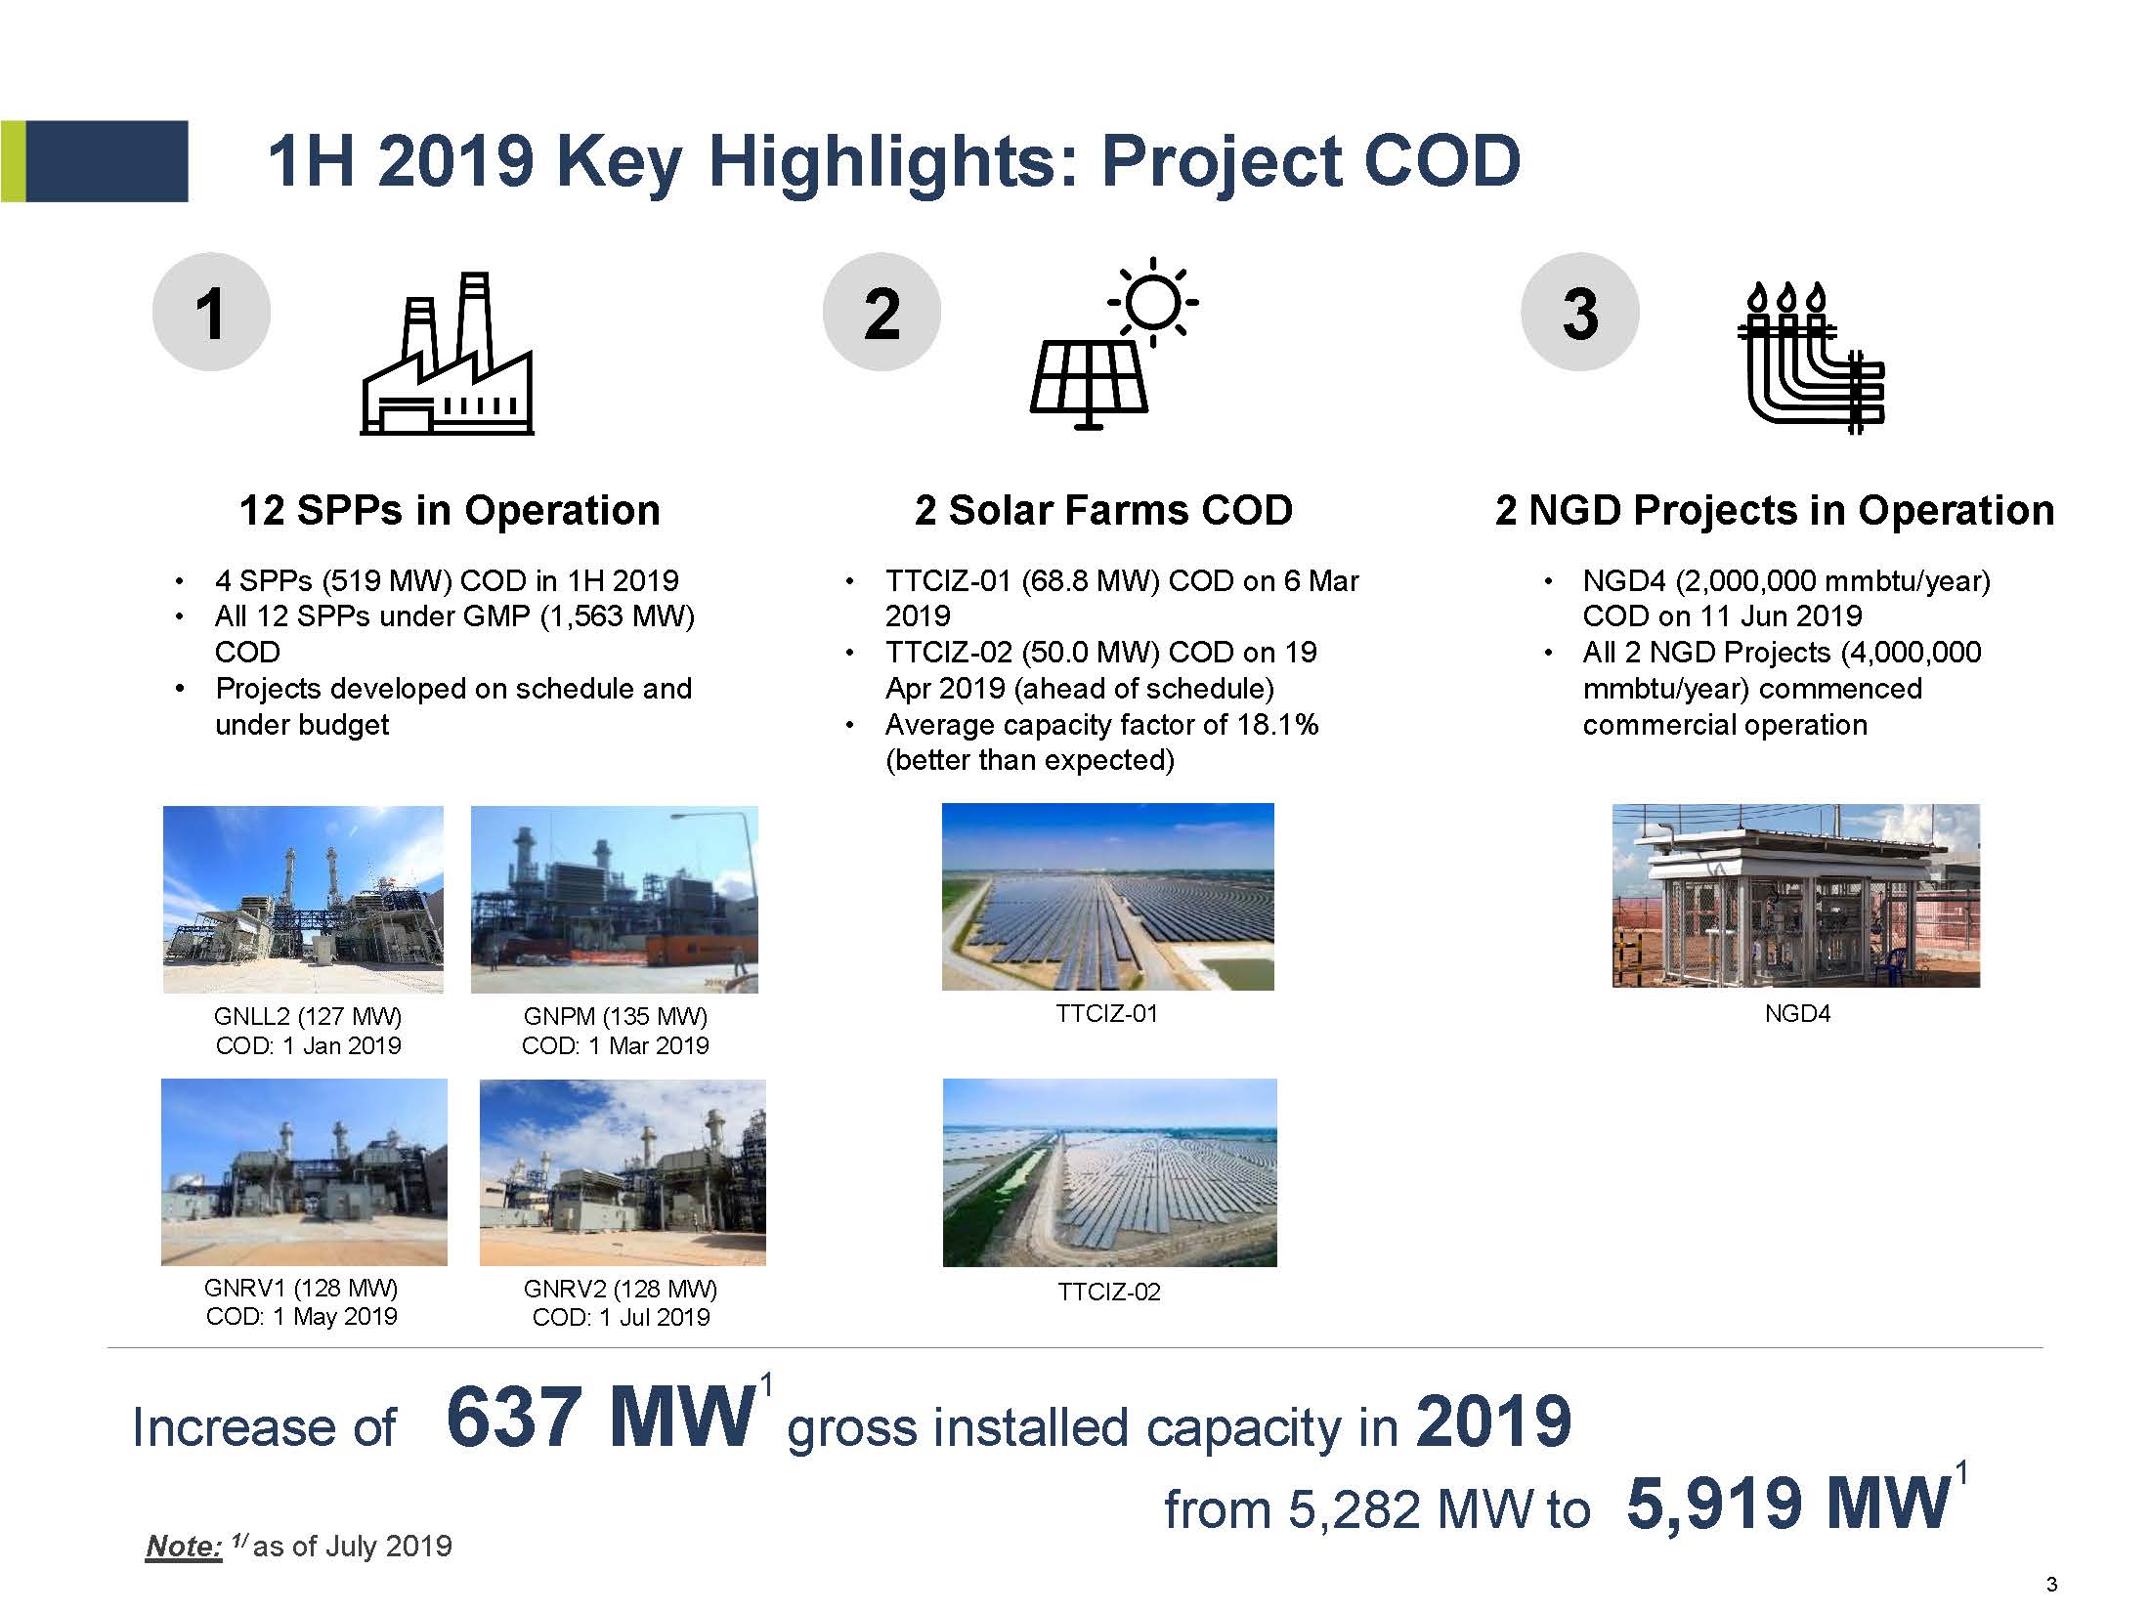
Task: Click caption 'GNRV1 (128 MW)'
Action: pos(301,1288)
